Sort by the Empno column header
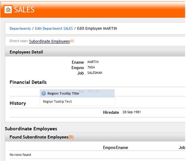 pyautogui.click(x=109, y=148)
